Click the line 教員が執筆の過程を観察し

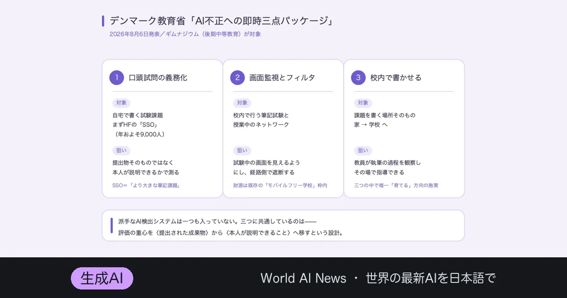pos(388,163)
